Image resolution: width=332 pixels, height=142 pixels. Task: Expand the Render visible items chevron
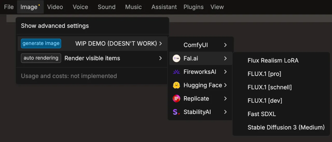tap(161, 58)
